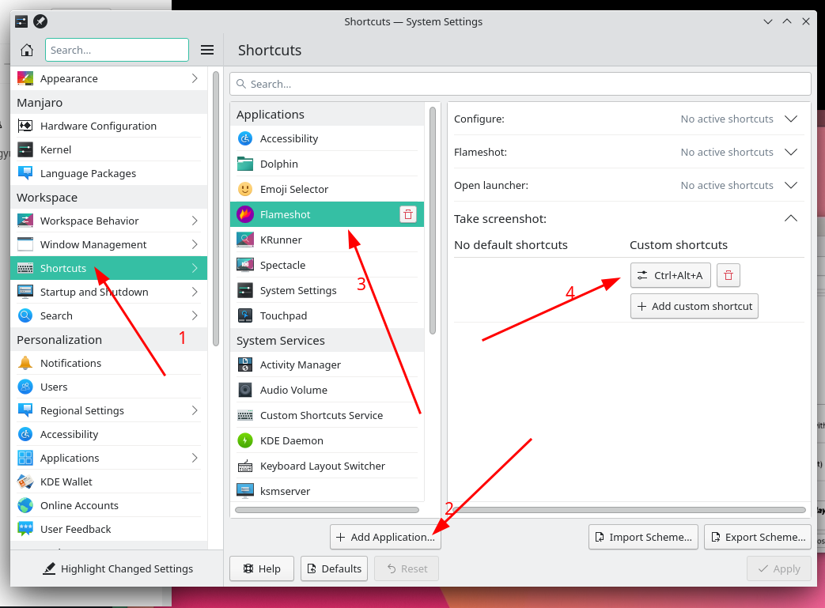
Task: Click the Online Accounts globe icon
Action: [25, 505]
